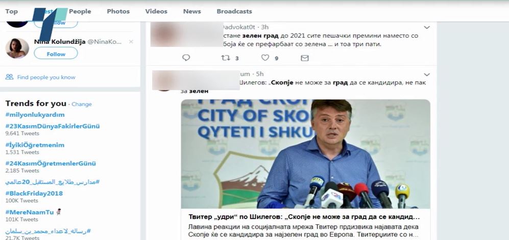
Task: Click the reply icon under the first tweet
Action: pyautogui.click(x=186, y=58)
